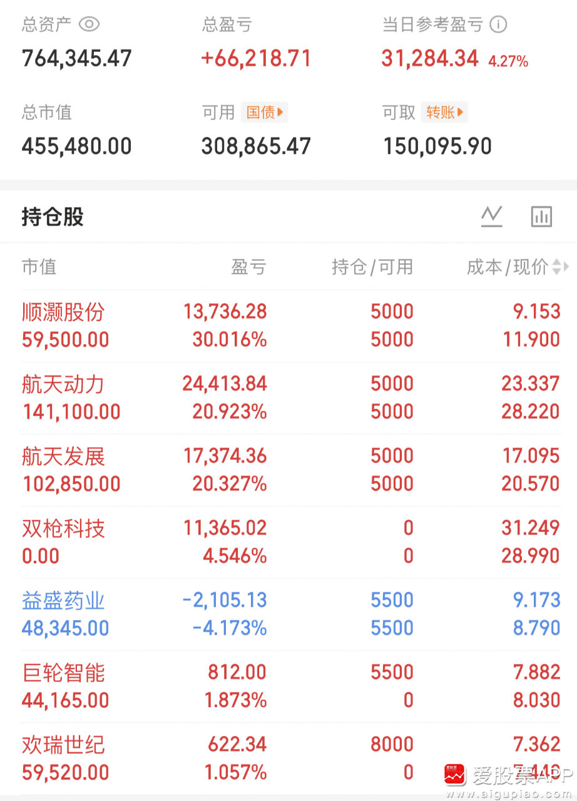Open 益盛药业 stock details
577x801 pixels.
63,601
